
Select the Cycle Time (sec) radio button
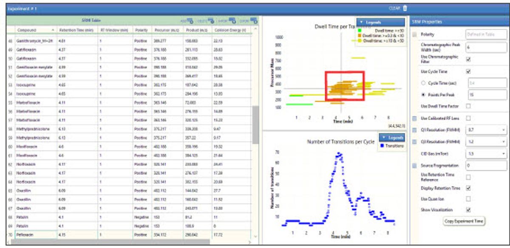422,83
